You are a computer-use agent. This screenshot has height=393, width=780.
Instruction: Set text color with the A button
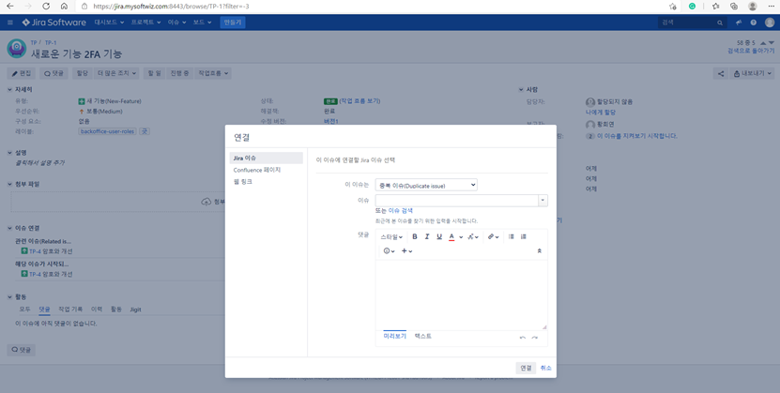tap(451, 237)
